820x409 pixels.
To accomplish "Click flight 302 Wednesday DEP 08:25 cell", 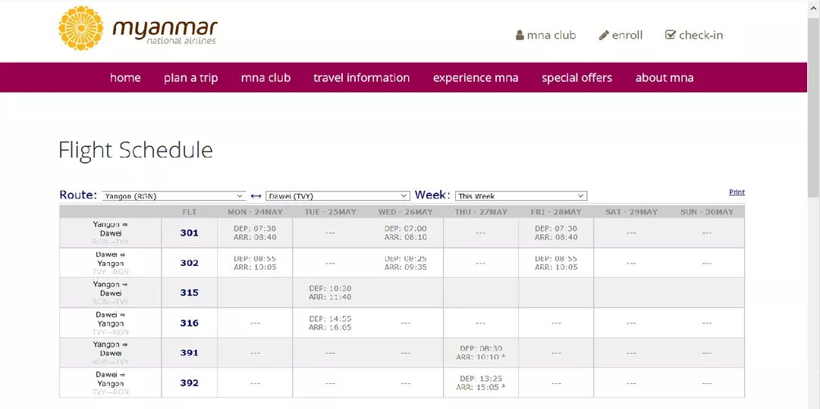I will pyautogui.click(x=406, y=263).
